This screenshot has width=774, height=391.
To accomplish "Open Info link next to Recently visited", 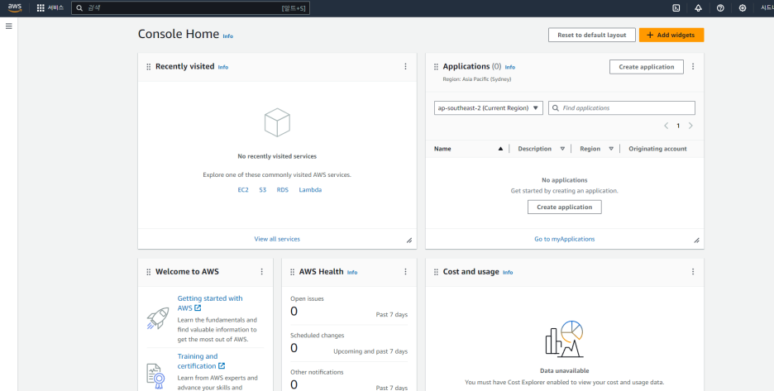I will tap(223, 67).
